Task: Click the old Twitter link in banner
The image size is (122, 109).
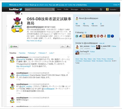Action: tap(69, 5)
